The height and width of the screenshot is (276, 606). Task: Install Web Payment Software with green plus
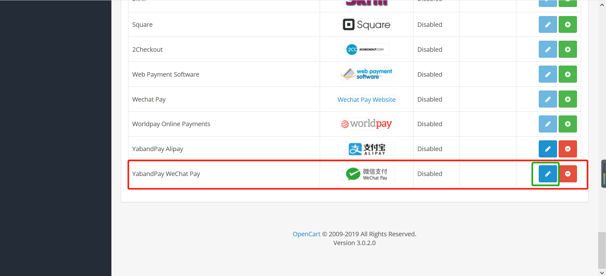(x=567, y=74)
